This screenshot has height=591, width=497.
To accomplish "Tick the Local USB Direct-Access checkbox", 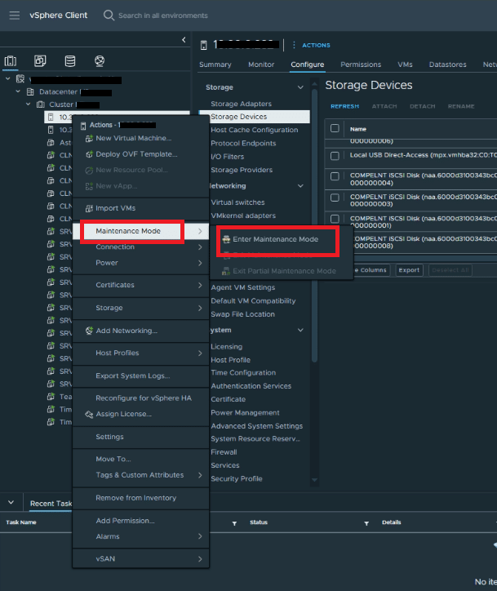I will pos(335,155).
